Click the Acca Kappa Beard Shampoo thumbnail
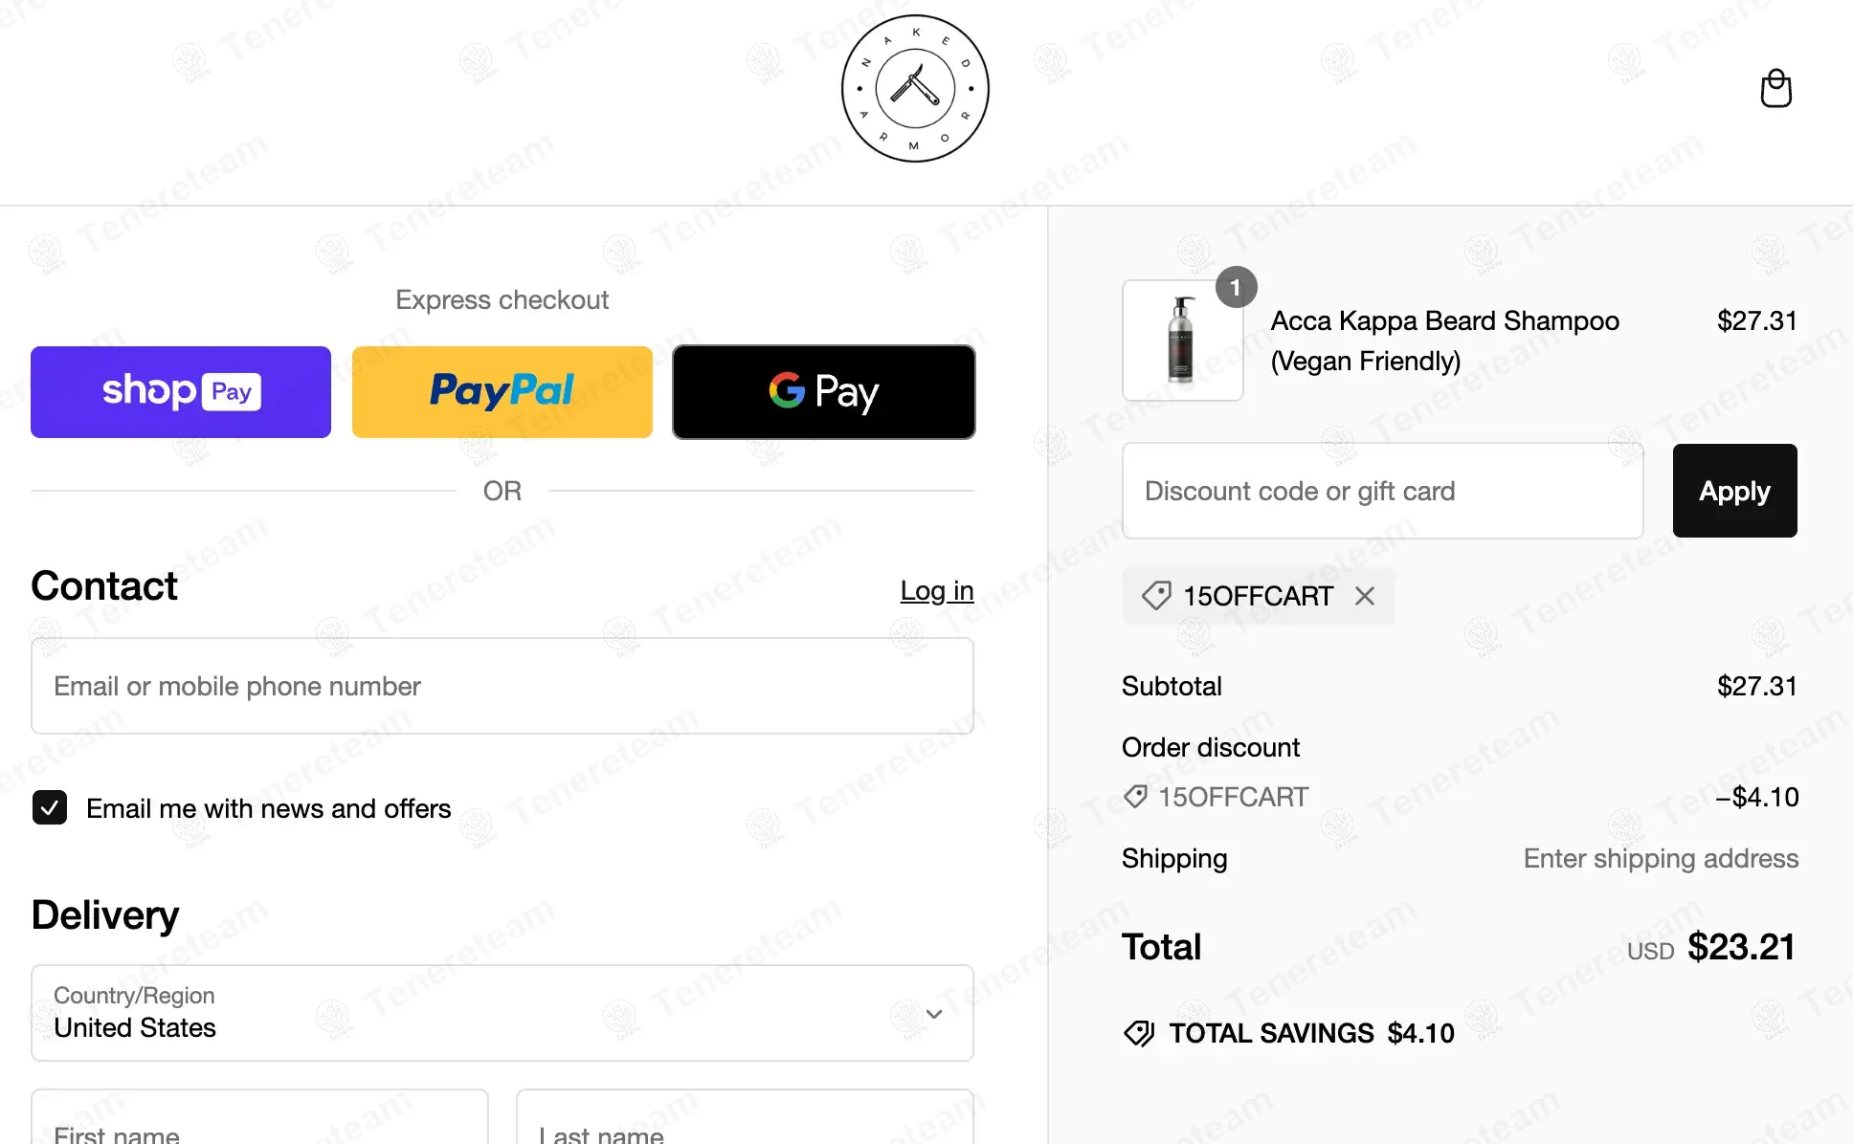The width and height of the screenshot is (1853, 1144). pyautogui.click(x=1182, y=341)
